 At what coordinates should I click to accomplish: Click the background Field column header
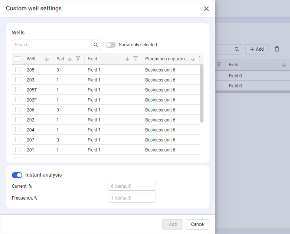[234, 65]
